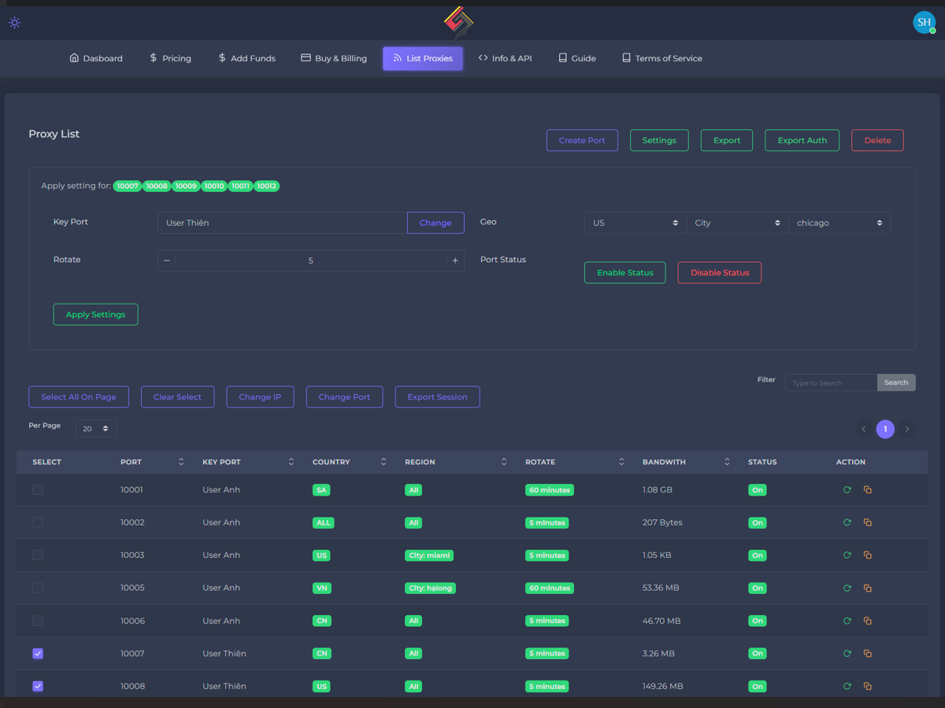Click the Filter search input field
The image size is (945, 708).
click(x=831, y=383)
